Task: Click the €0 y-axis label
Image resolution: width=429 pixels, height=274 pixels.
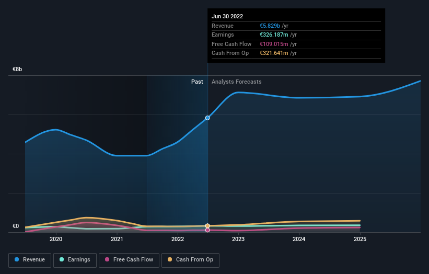Action: coord(16,226)
